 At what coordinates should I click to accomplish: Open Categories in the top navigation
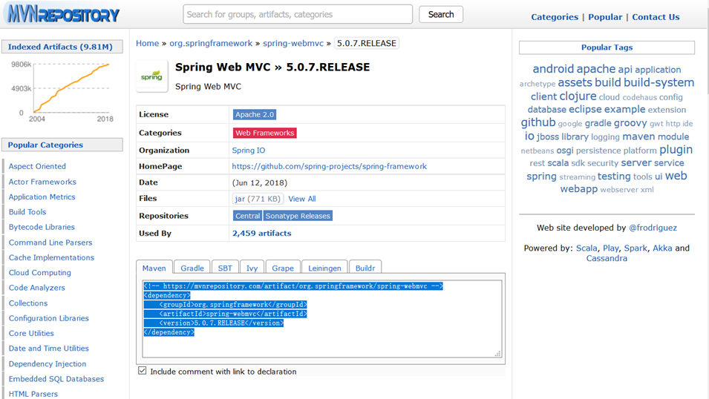tap(555, 17)
